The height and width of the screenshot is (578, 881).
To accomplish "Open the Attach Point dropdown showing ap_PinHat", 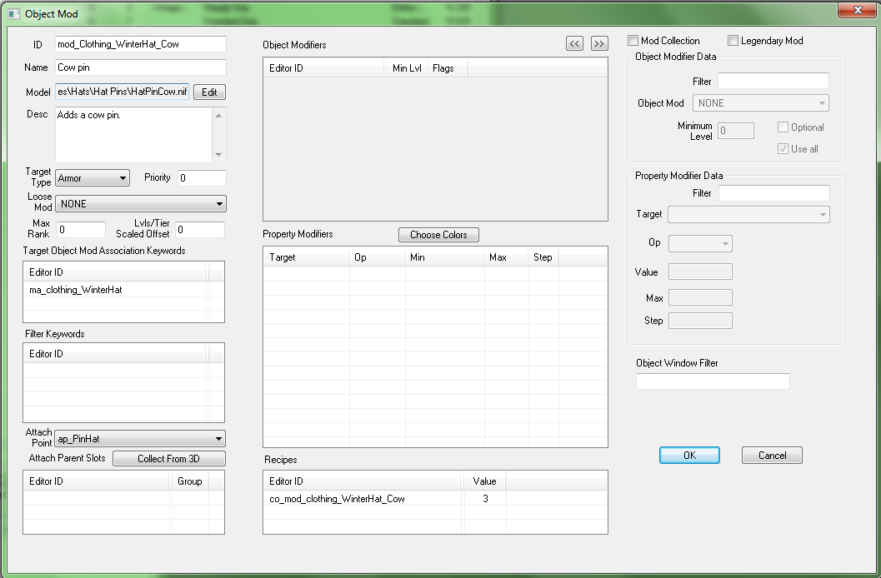I will tap(140, 439).
